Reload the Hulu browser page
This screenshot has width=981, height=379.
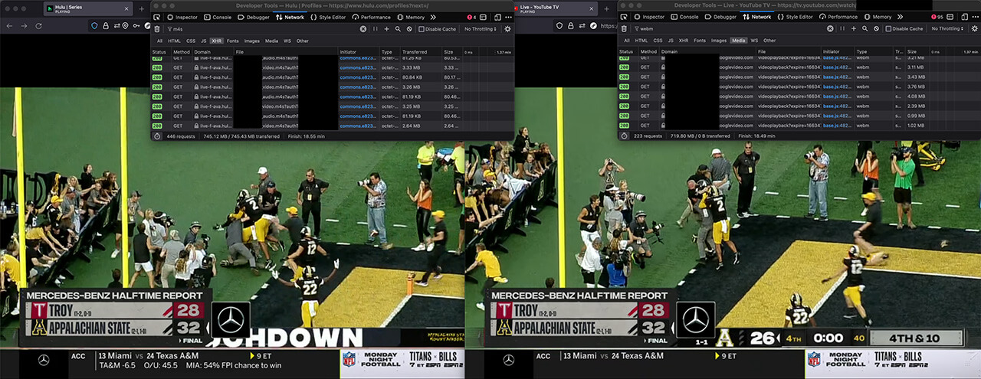tap(38, 25)
